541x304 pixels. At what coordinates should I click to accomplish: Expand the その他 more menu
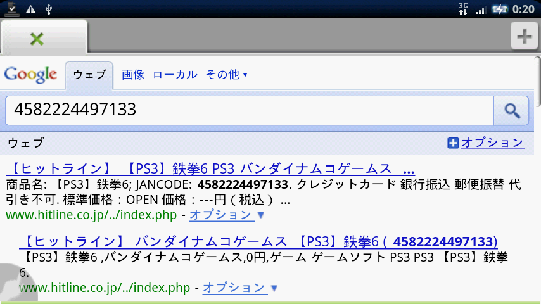tap(226, 75)
